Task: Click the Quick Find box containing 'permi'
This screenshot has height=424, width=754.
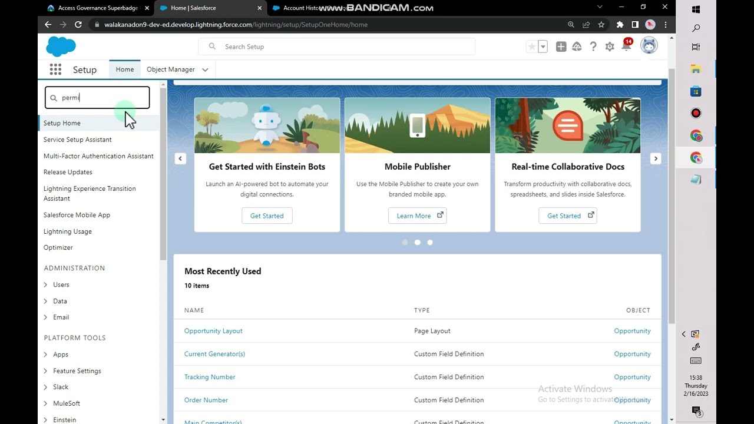Action: click(97, 98)
